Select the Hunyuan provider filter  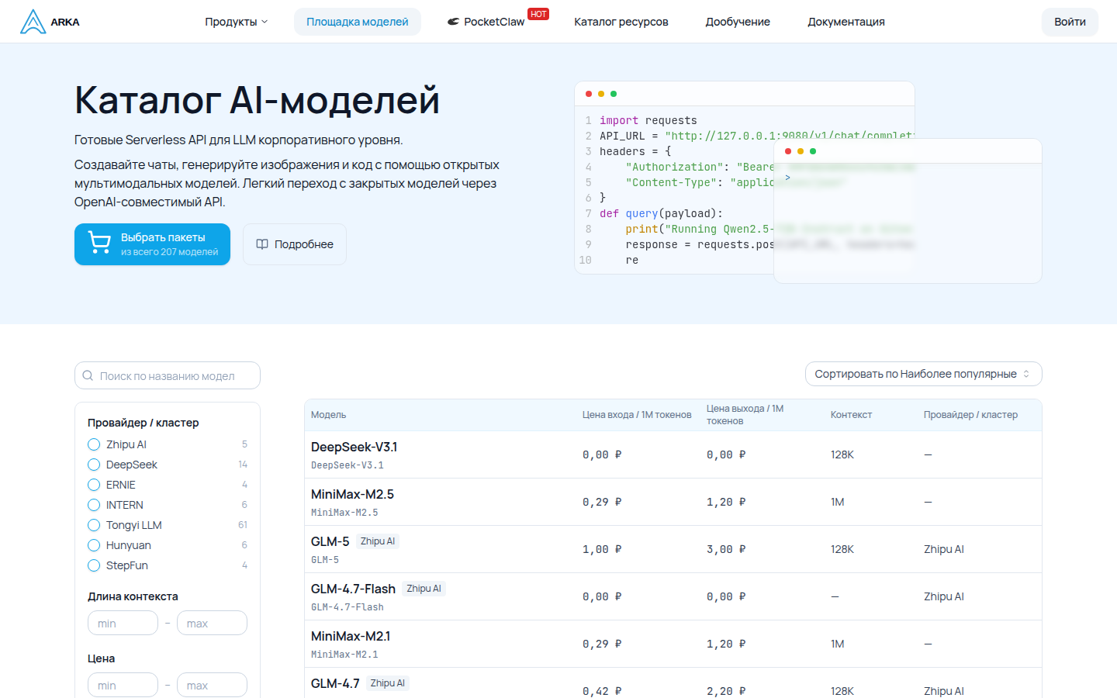point(94,545)
